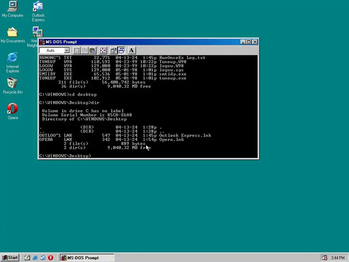Image resolution: width=349 pixels, height=262 pixels.
Task: Click the 'cd desktop' command text
Action: [83, 94]
